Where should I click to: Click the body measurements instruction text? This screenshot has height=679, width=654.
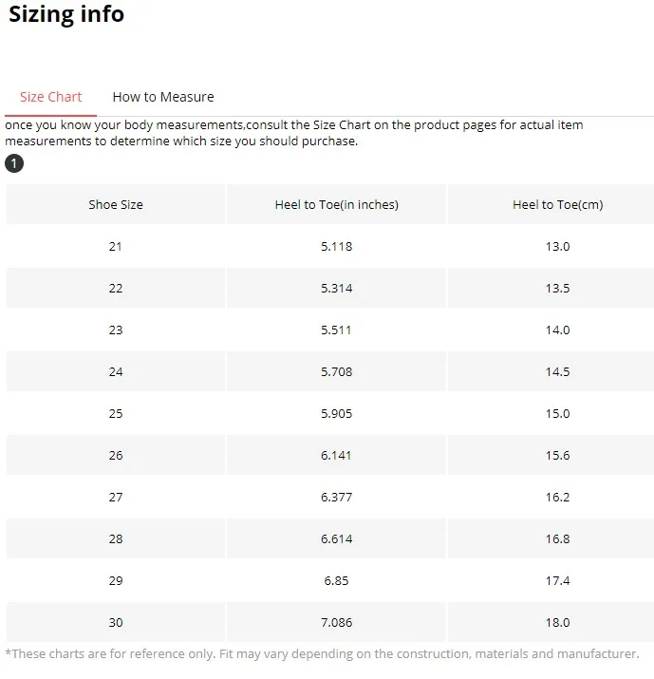tap(294, 133)
